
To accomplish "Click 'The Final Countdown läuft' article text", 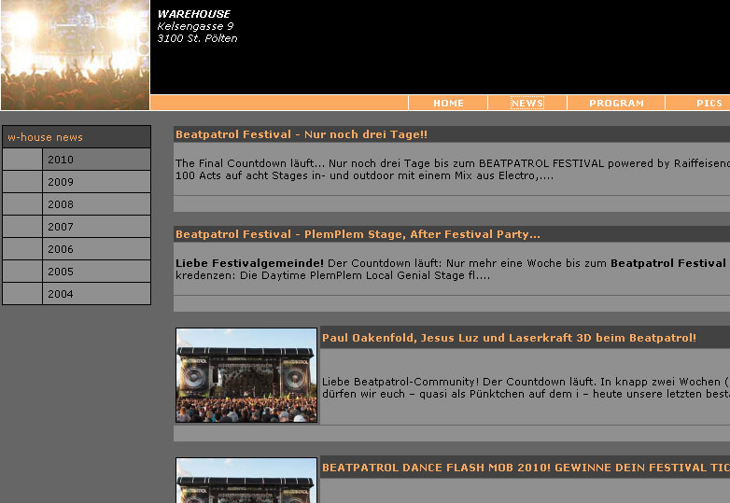I will pos(452,169).
